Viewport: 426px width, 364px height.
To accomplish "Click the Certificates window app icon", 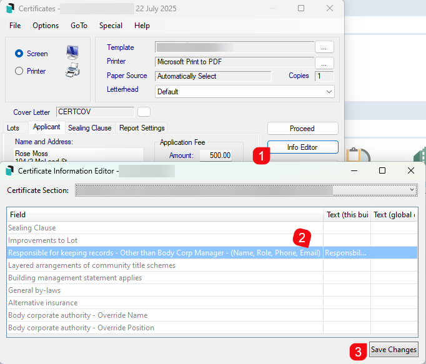I will click(10, 8).
